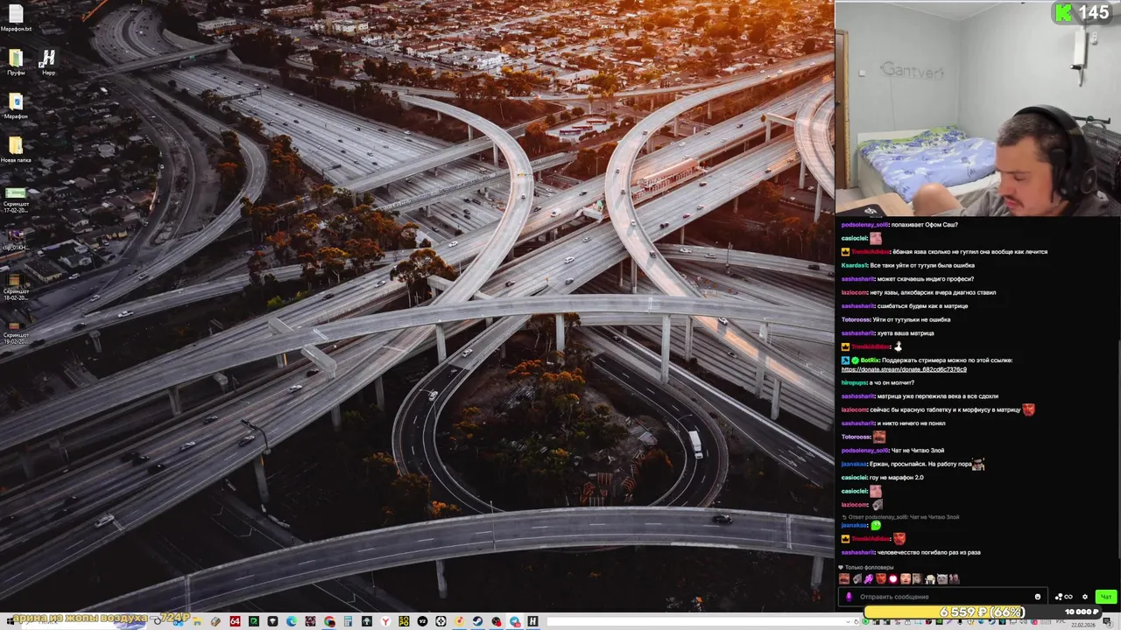Open the Марафон.txt desktop file
The image size is (1121, 630).
pos(16,18)
